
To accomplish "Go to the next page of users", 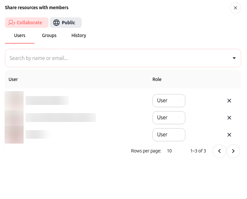I will [233, 151].
